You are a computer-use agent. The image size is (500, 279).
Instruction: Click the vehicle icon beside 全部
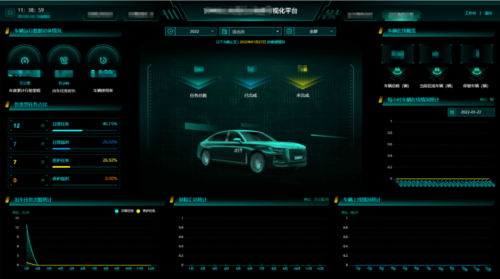click(289, 31)
